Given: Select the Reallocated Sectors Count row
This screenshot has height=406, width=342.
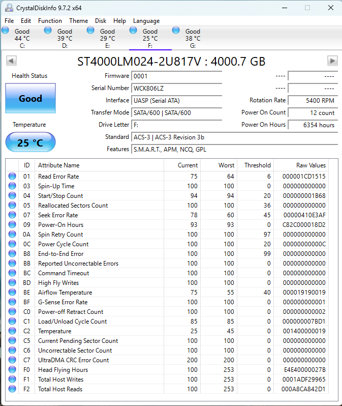Looking at the screenshot, I should coord(73,206).
